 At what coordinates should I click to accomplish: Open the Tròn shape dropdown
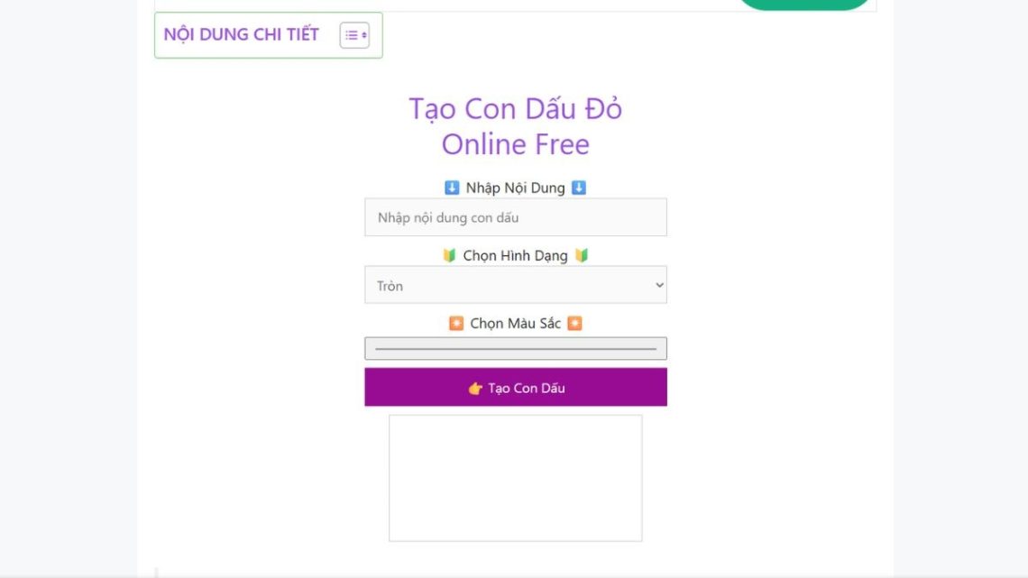click(x=515, y=285)
